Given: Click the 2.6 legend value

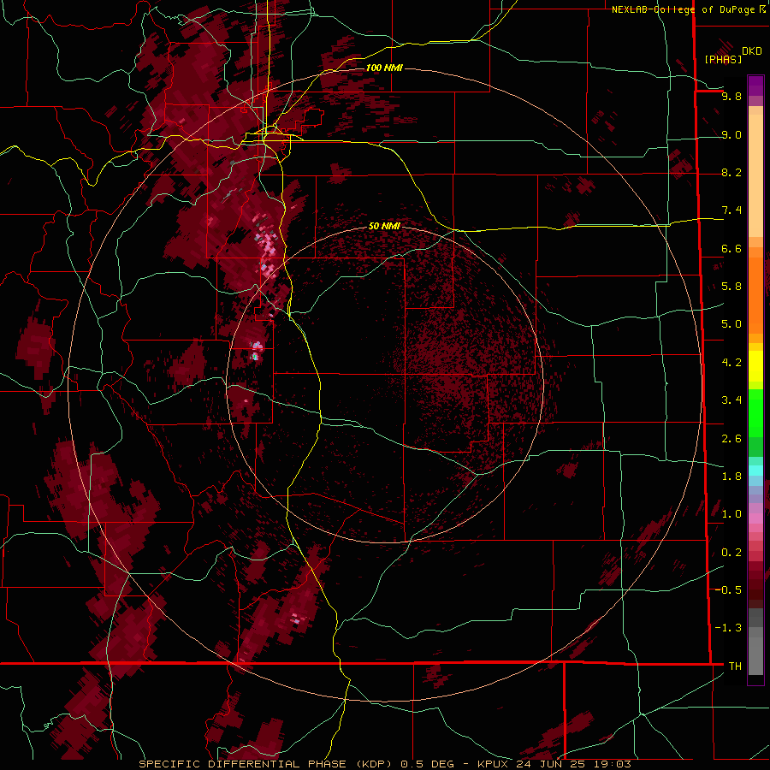Looking at the screenshot, I should (x=731, y=439).
